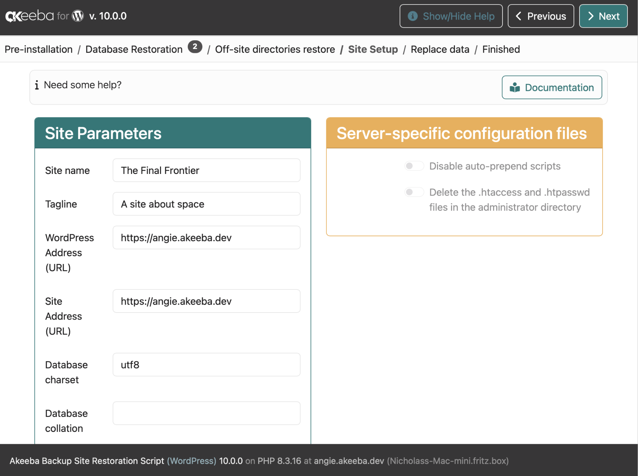This screenshot has height=476, width=638.
Task: Click the Tagline input field
Action: click(x=207, y=204)
